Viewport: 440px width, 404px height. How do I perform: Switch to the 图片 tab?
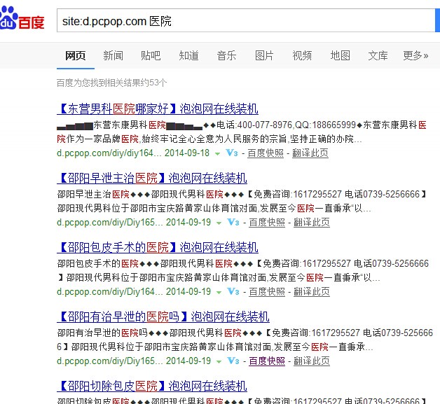(264, 55)
